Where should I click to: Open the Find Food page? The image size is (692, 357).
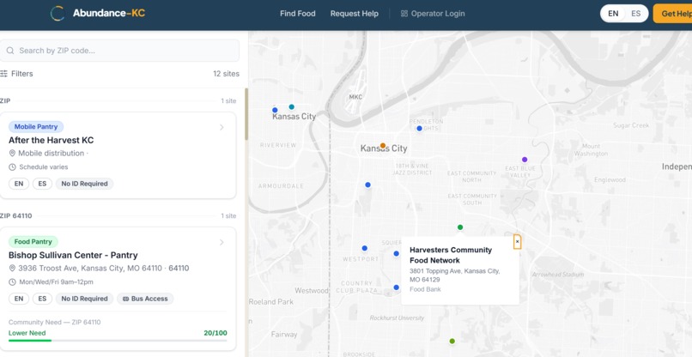[297, 14]
